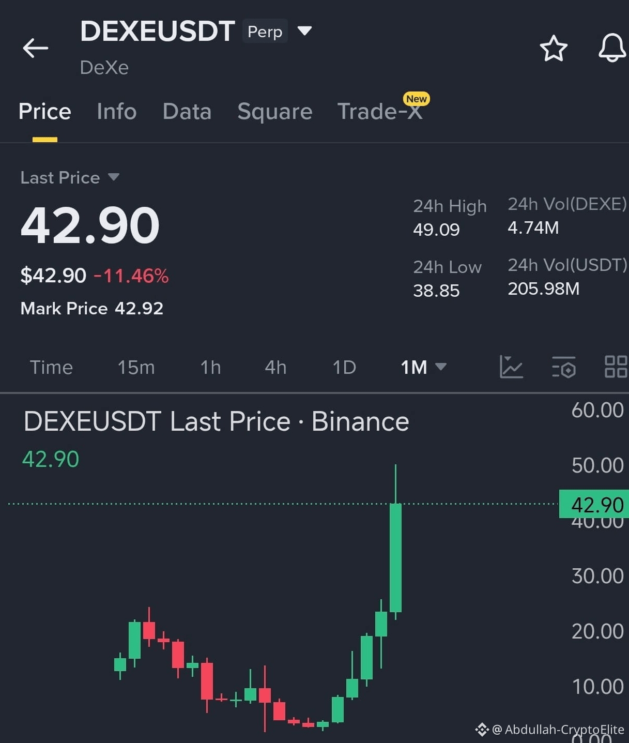Add DEXEUSDT to favorites with star icon

click(x=554, y=49)
